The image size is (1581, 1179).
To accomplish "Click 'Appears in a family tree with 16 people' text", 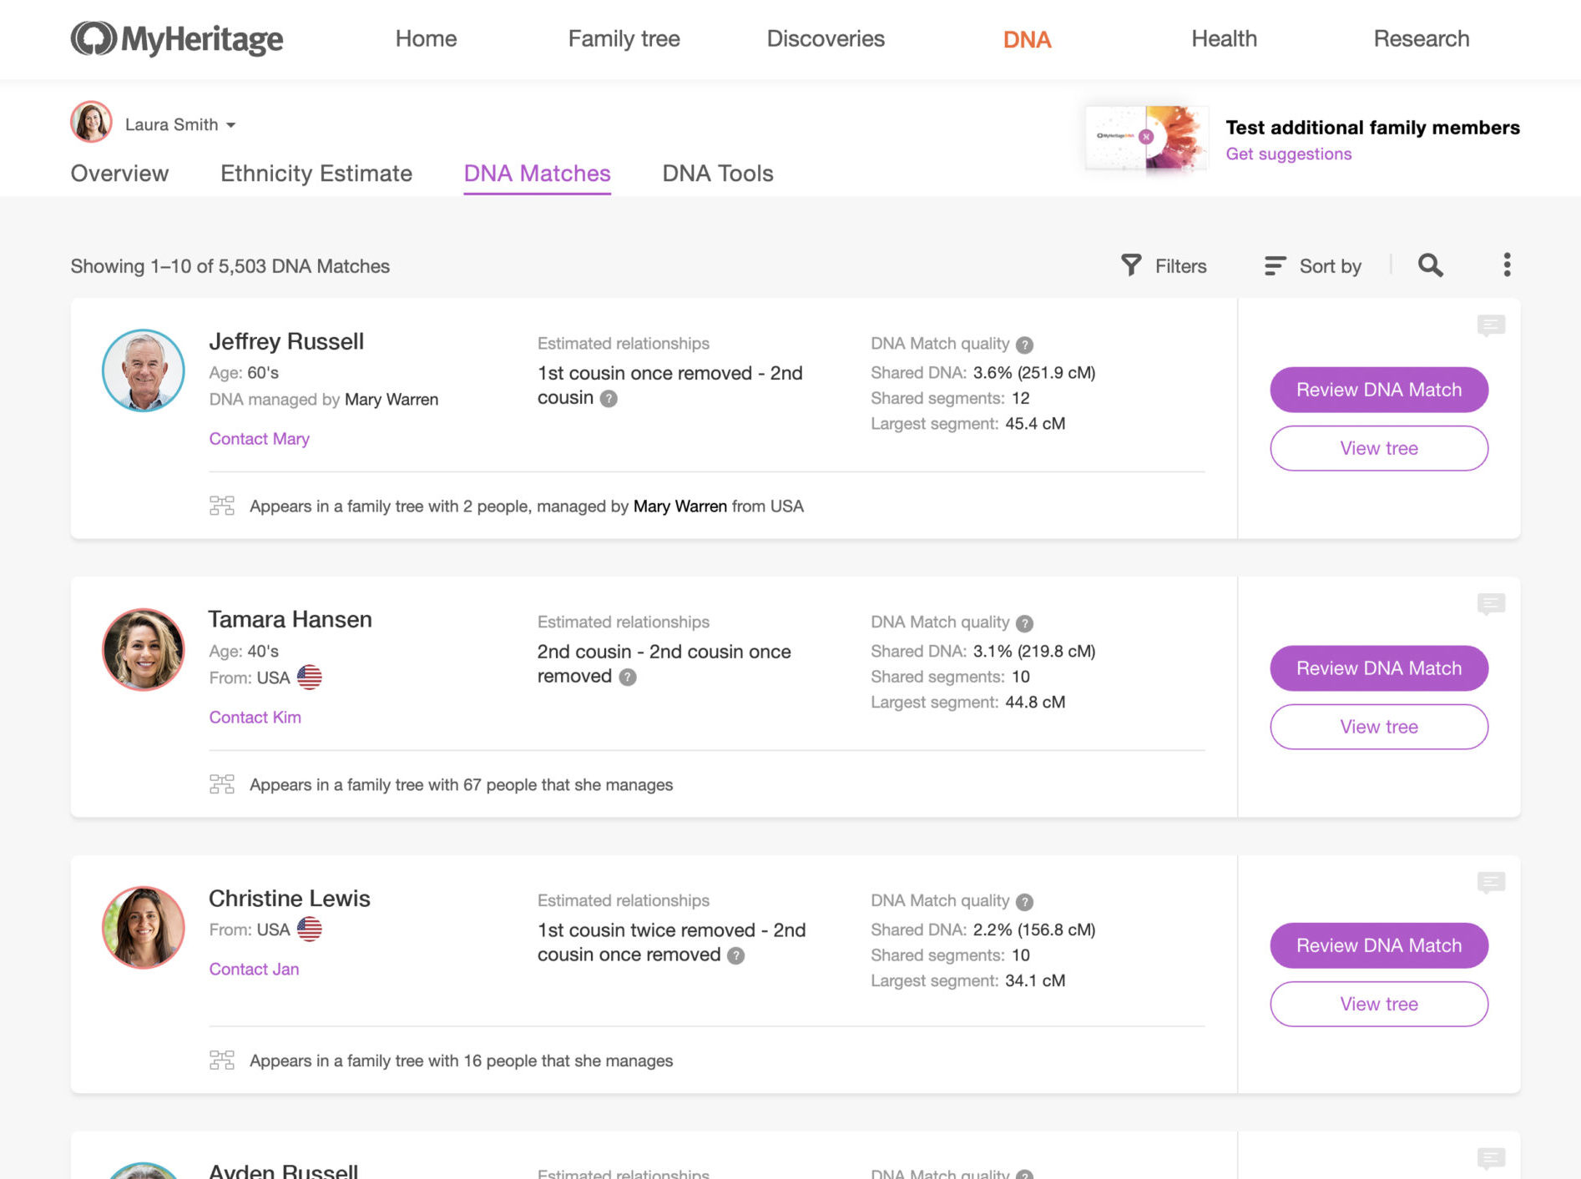I will pos(461,1061).
